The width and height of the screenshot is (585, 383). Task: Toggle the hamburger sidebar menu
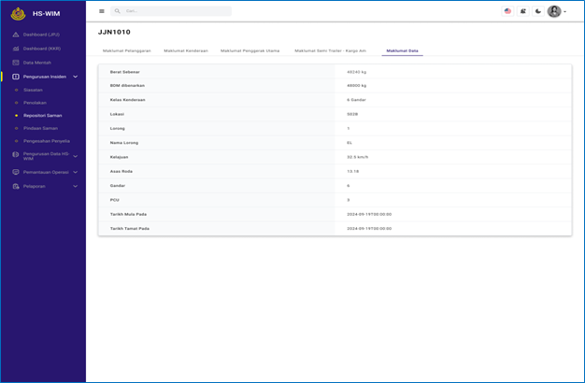point(102,11)
